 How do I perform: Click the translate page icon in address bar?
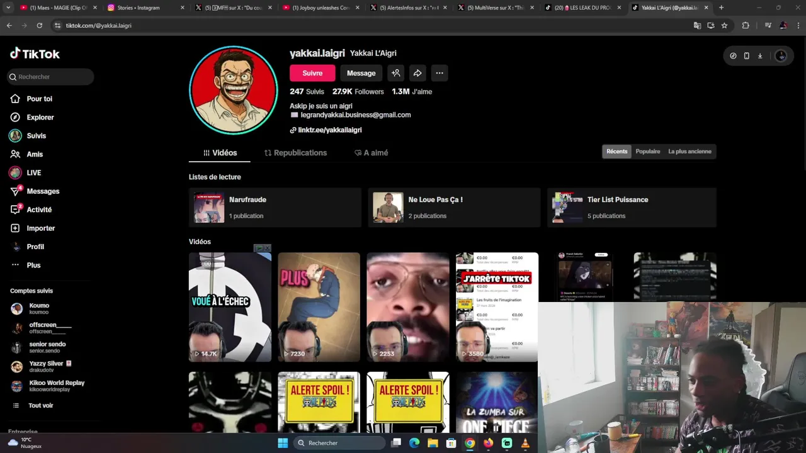(697, 26)
